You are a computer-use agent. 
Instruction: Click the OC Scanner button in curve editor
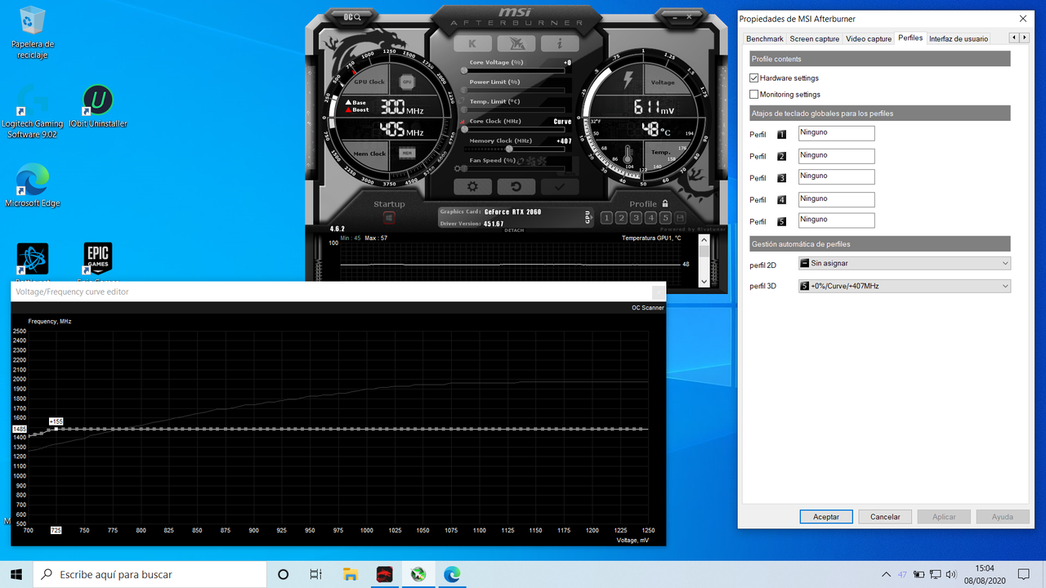pos(648,308)
